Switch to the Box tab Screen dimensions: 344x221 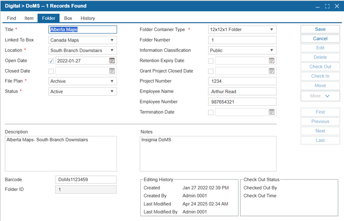click(68, 18)
